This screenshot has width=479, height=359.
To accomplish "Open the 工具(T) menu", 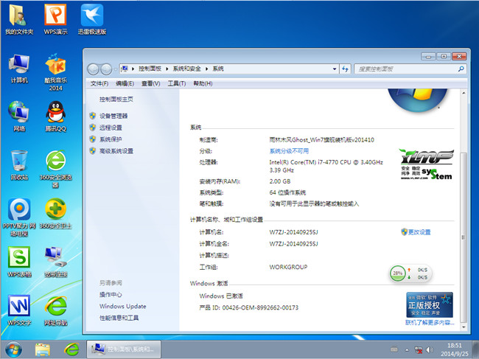I will pyautogui.click(x=177, y=83).
